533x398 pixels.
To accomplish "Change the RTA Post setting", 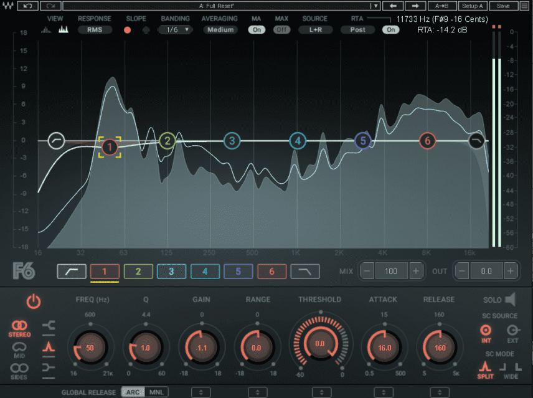I will tap(357, 30).
